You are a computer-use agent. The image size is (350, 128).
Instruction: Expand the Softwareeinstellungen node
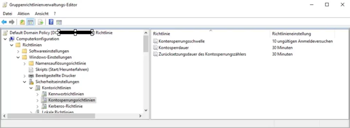[x=18, y=51]
